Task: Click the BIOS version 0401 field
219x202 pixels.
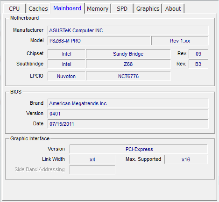Action: (x=128, y=114)
